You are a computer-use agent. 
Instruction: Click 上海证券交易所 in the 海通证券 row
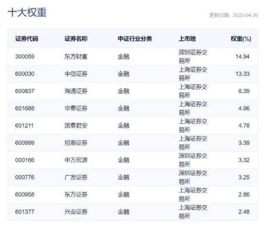(x=193, y=91)
